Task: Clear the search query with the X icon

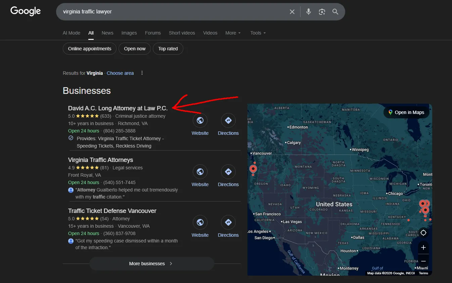Action: coord(292,11)
